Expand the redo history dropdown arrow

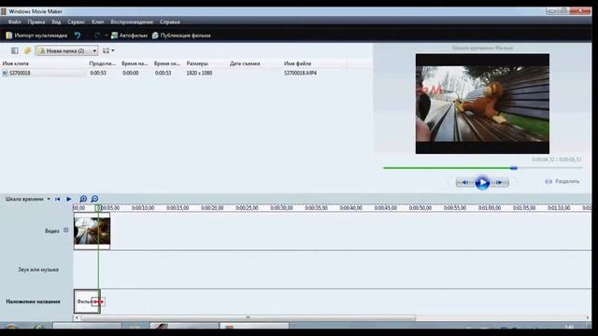point(106,35)
